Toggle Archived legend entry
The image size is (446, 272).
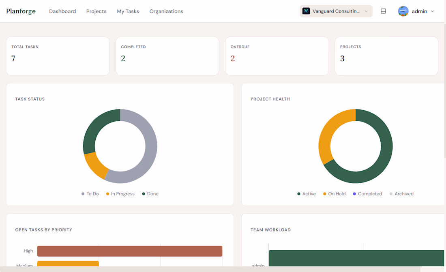tap(401, 194)
